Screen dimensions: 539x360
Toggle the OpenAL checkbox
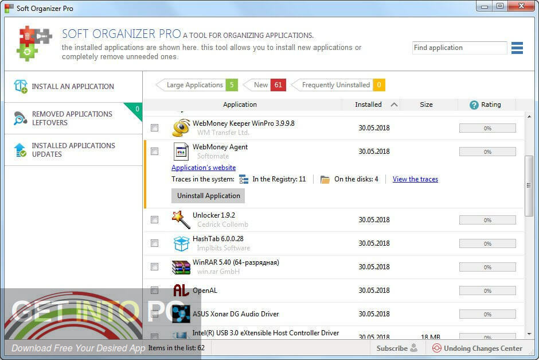pos(155,291)
